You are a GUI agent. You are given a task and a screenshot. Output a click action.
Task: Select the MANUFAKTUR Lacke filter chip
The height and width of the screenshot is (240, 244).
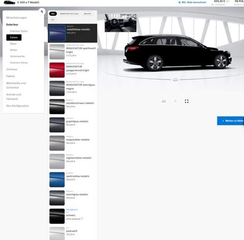(x=69, y=14)
